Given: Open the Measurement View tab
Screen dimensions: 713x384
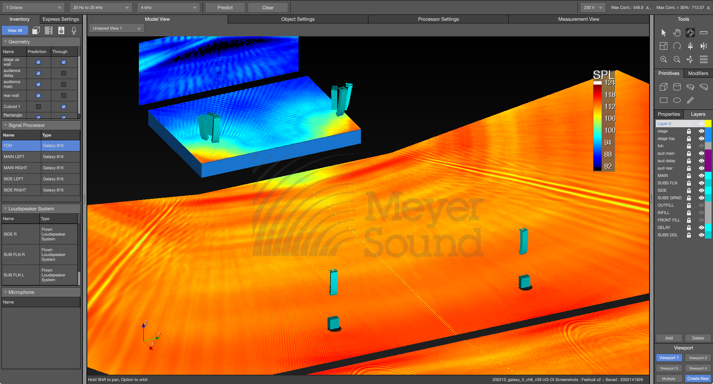Looking at the screenshot, I should (579, 19).
